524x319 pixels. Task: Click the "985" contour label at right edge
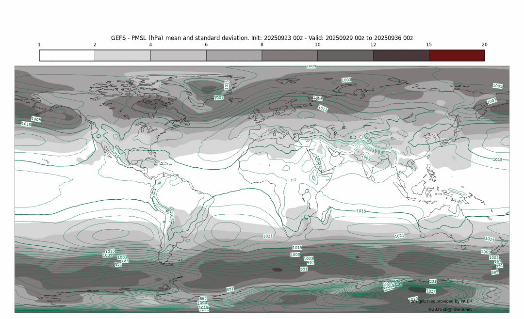(x=494, y=272)
